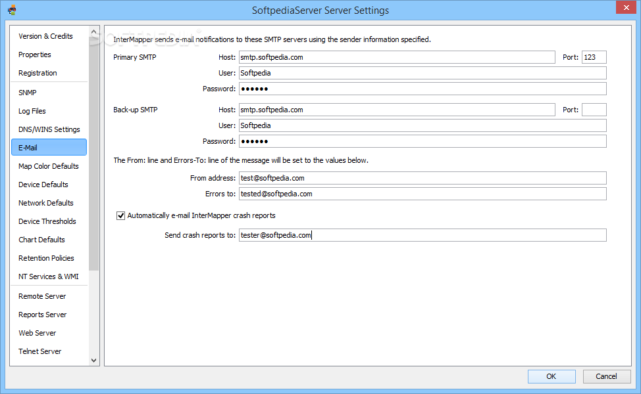This screenshot has height=394, width=641.
Task: Confirm settings with the OK button
Action: pyautogui.click(x=551, y=376)
